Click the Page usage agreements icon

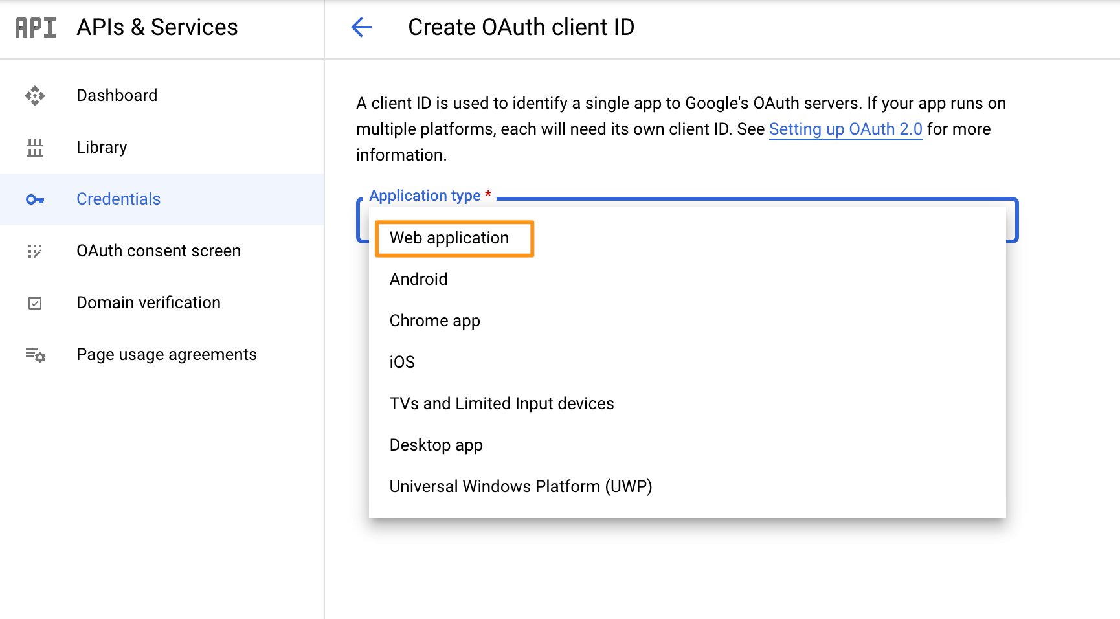(35, 355)
